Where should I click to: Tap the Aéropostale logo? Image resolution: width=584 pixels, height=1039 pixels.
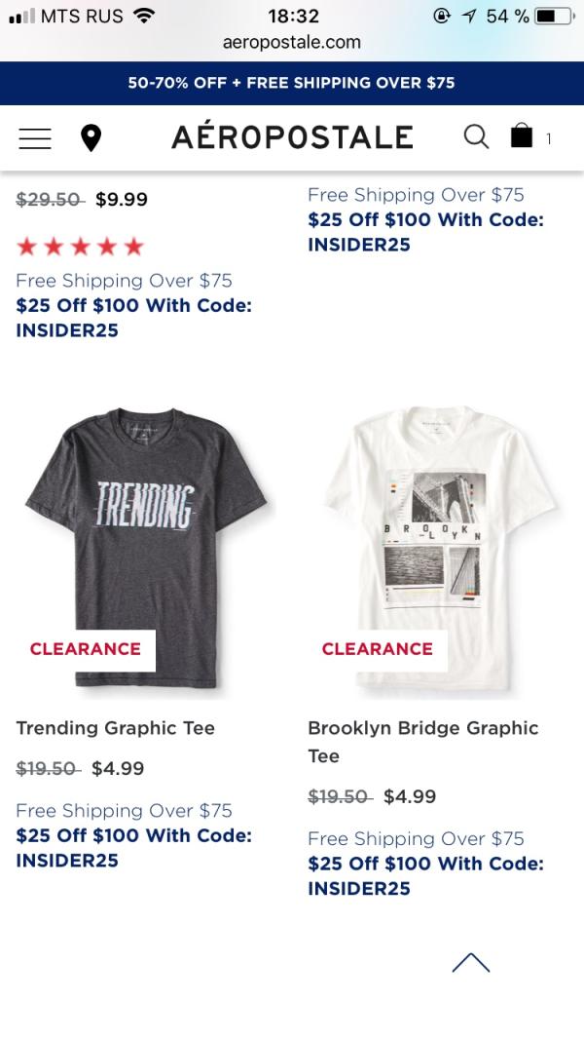click(292, 137)
